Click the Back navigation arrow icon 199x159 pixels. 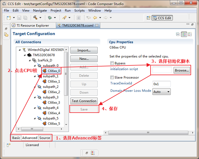click(x=95, y=18)
